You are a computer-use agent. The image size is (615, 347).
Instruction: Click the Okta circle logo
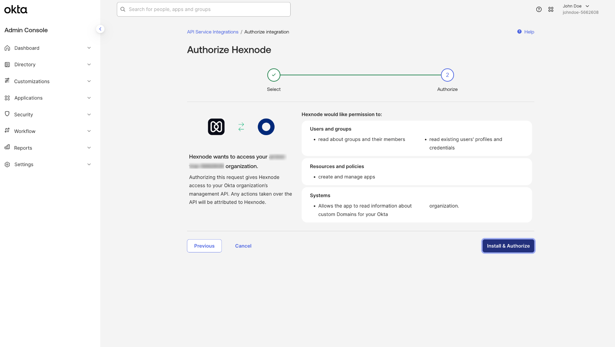[266, 127]
